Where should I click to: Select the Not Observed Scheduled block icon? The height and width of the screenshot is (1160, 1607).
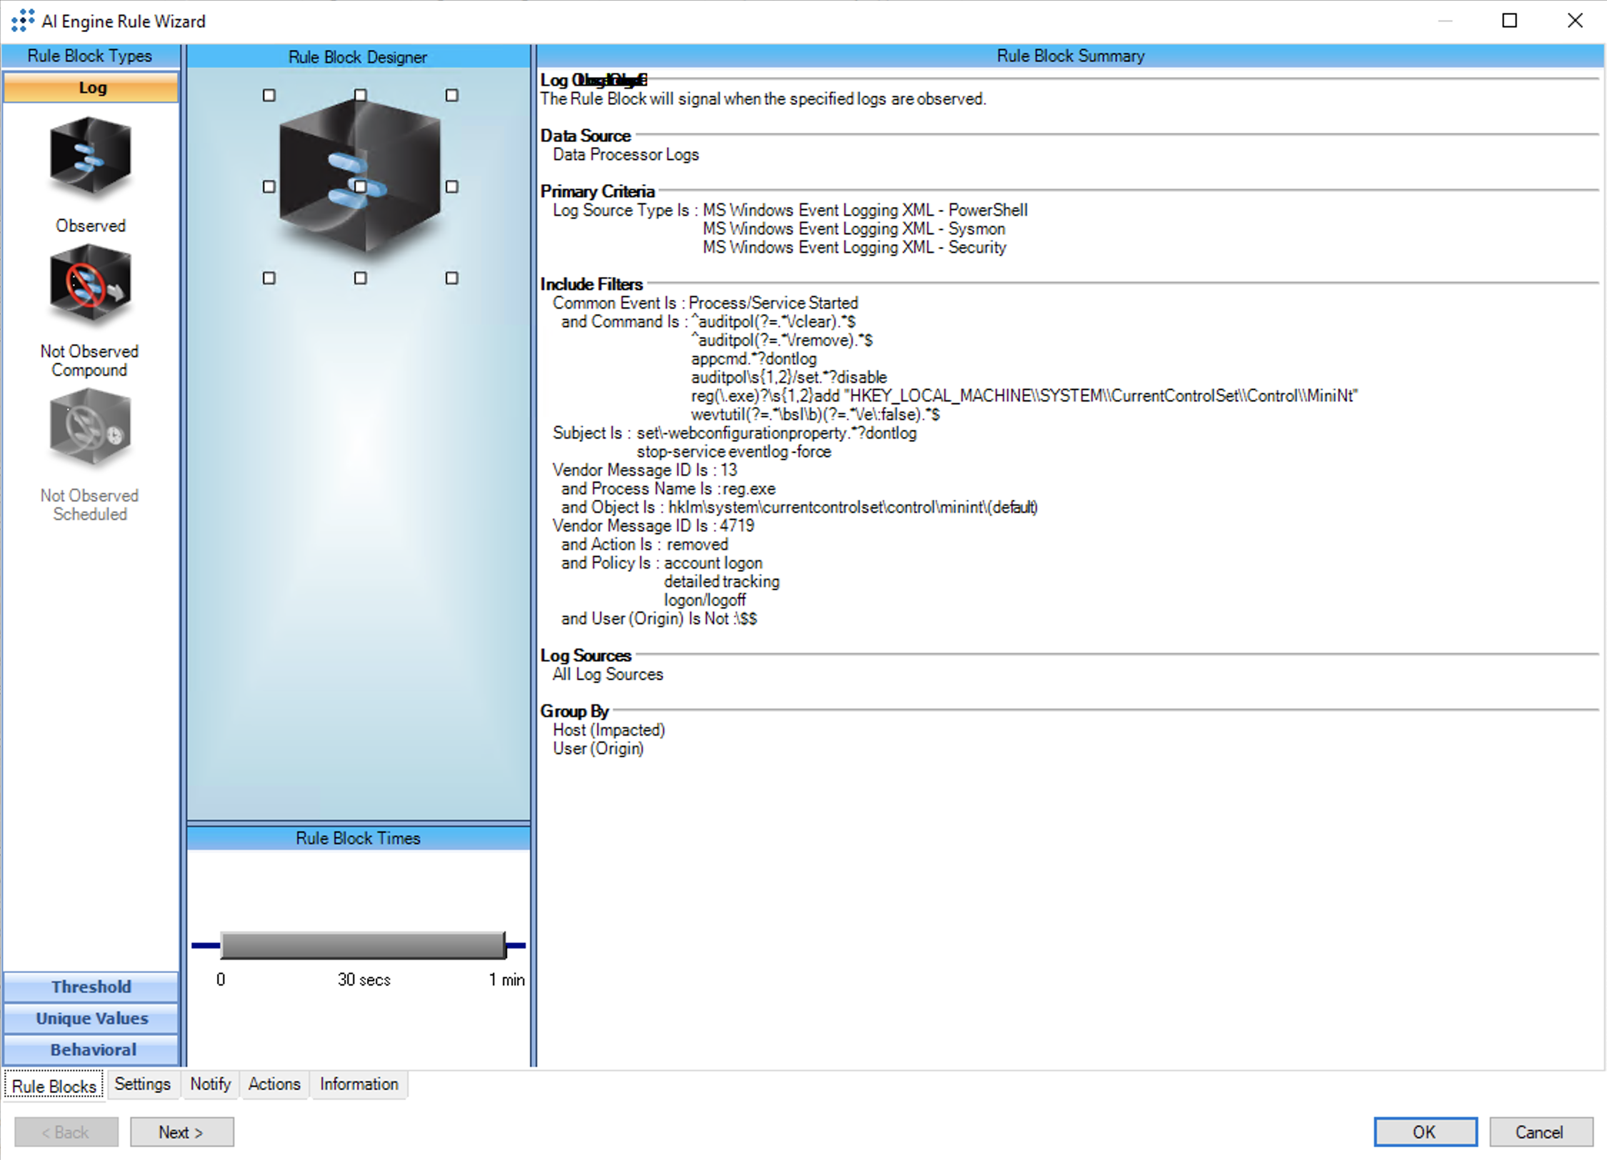90,427
